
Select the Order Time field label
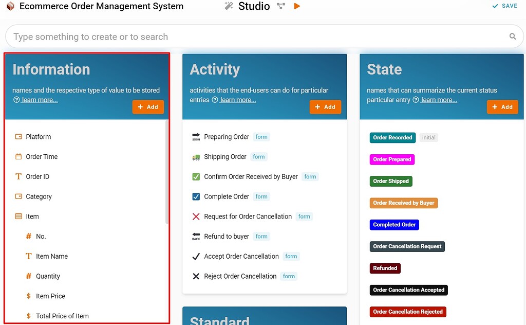[42, 156]
